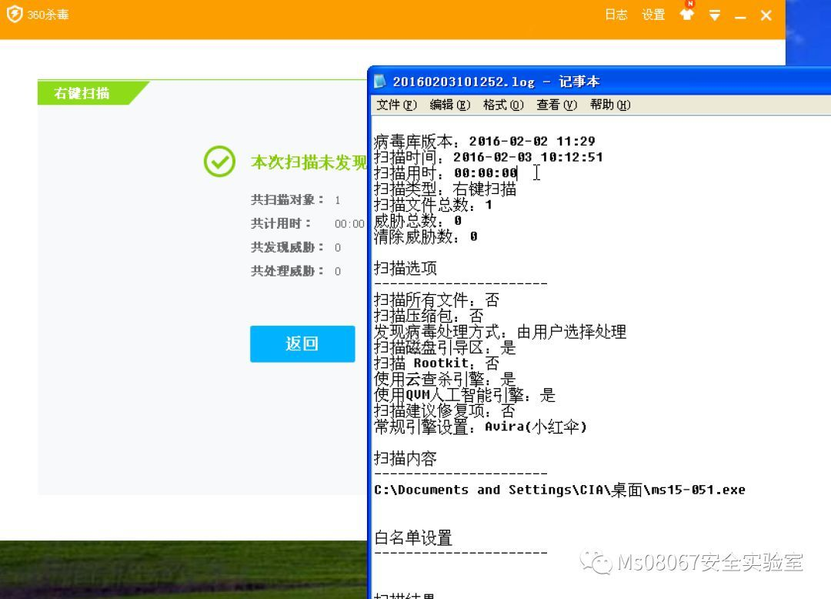
Task: Click the text 本次扫描未发现 in 360 window
Action: click(x=309, y=162)
